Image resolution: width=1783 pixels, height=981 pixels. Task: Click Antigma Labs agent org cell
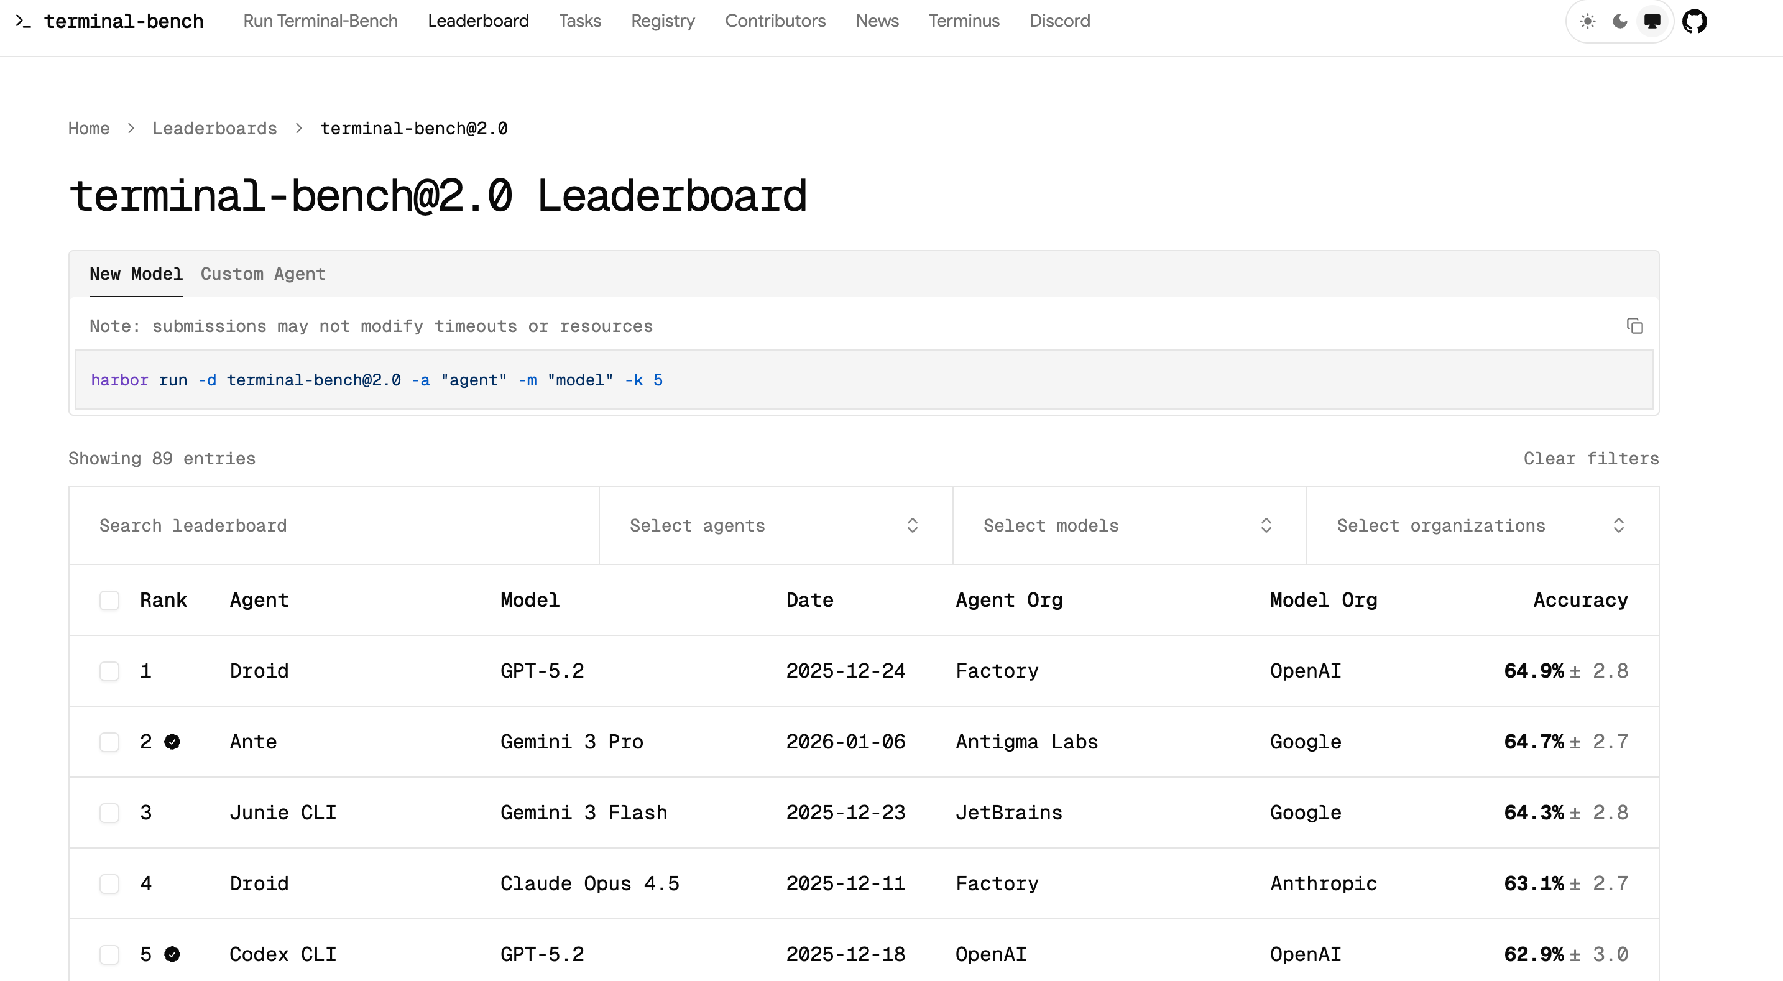click(x=1026, y=742)
